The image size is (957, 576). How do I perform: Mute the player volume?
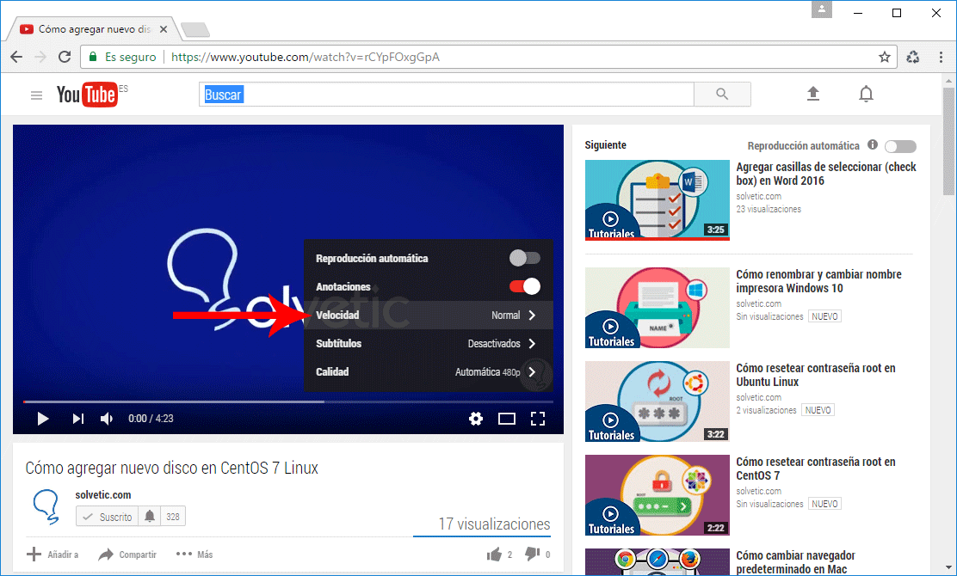coord(107,419)
